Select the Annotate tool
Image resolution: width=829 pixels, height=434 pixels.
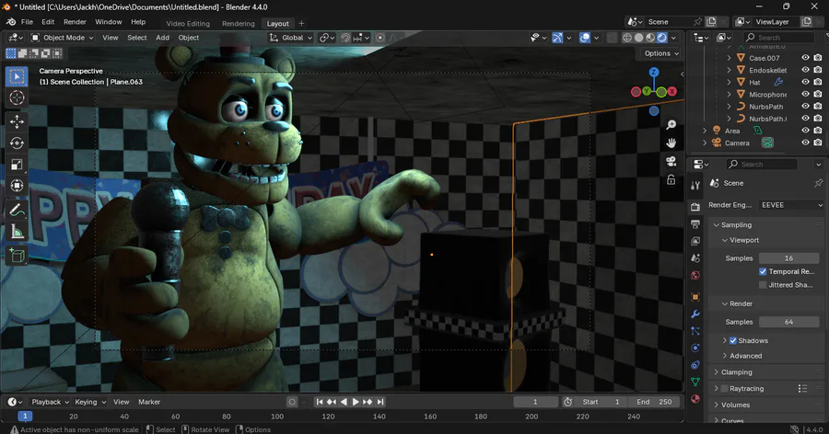17,211
